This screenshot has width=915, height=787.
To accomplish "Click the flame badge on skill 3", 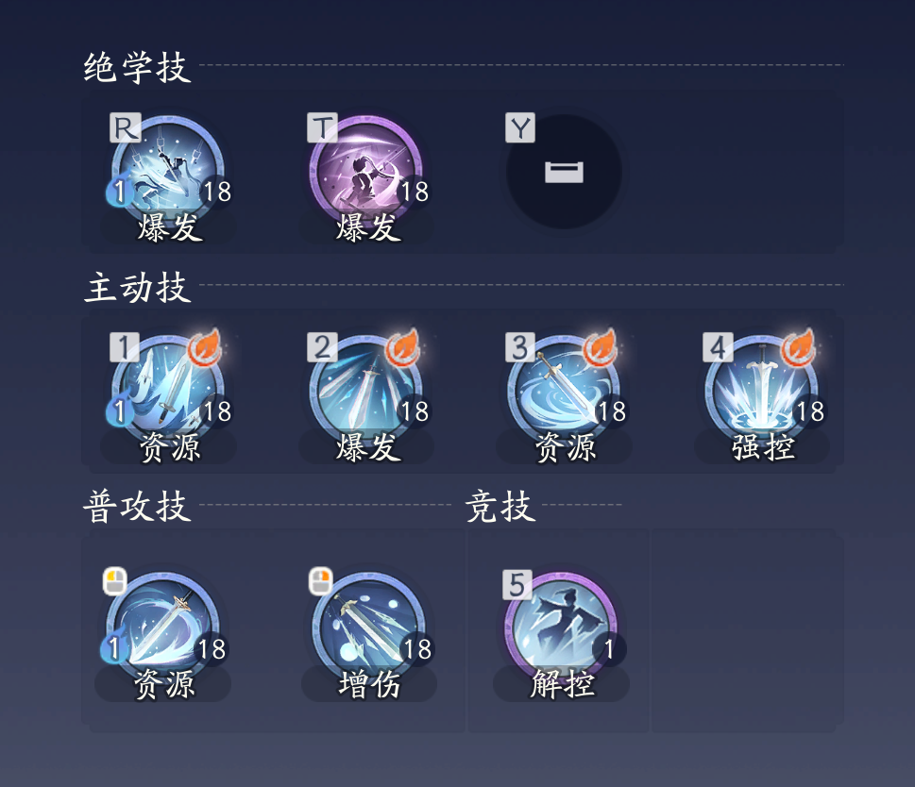I will (x=601, y=347).
